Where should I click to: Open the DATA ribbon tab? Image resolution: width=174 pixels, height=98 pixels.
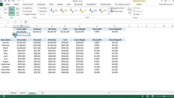click(x=51, y=4)
